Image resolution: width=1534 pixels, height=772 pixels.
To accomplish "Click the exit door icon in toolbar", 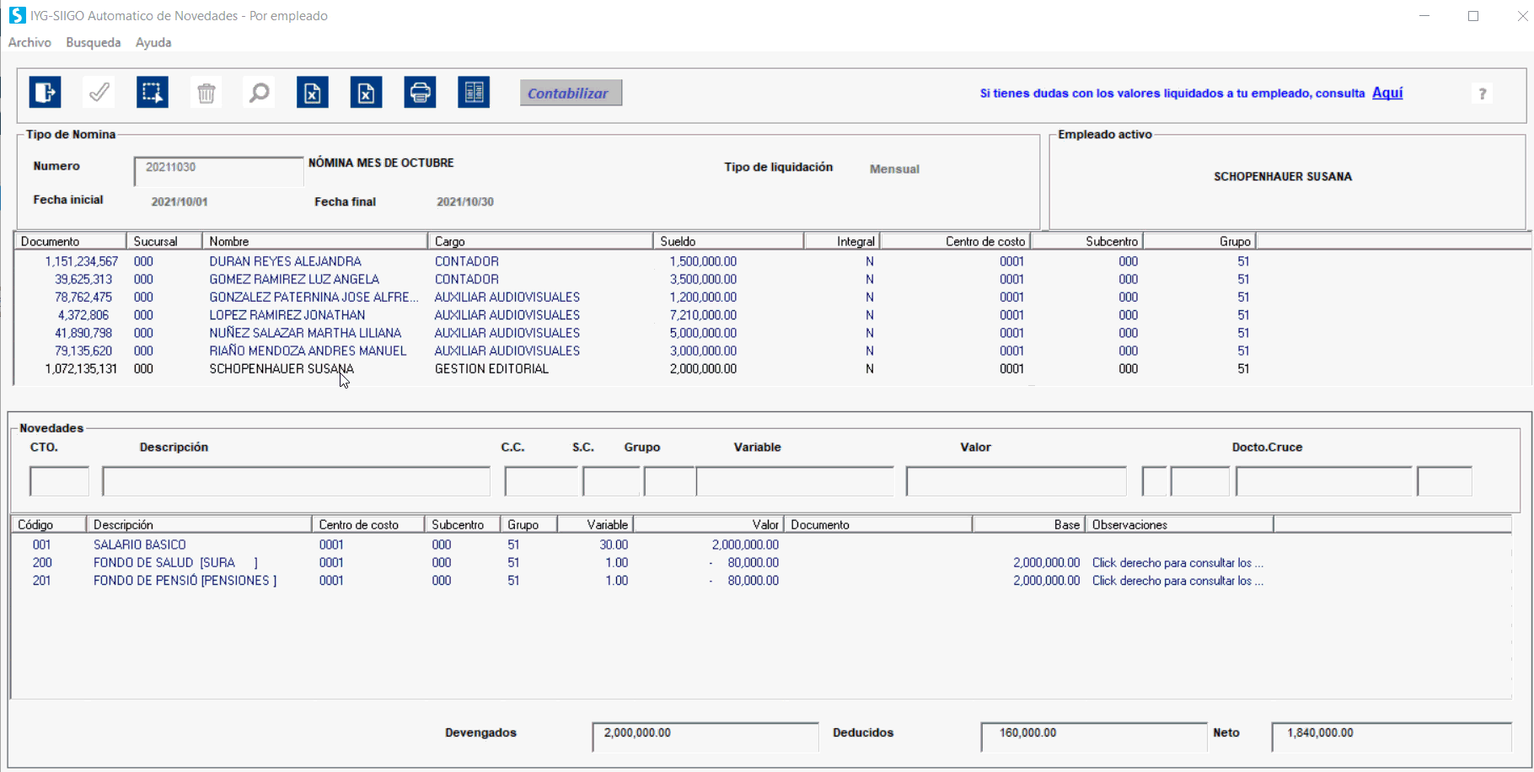I will (46, 93).
